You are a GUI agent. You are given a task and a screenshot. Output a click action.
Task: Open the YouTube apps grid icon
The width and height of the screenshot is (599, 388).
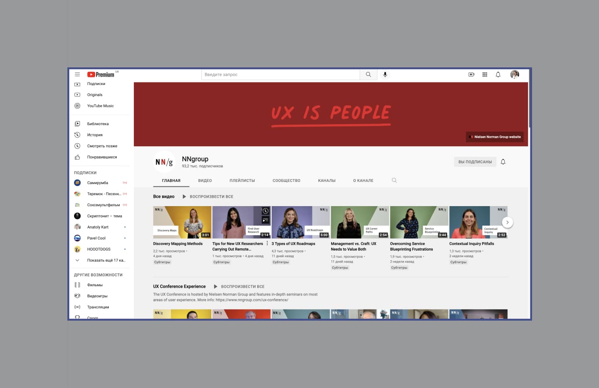coord(484,75)
